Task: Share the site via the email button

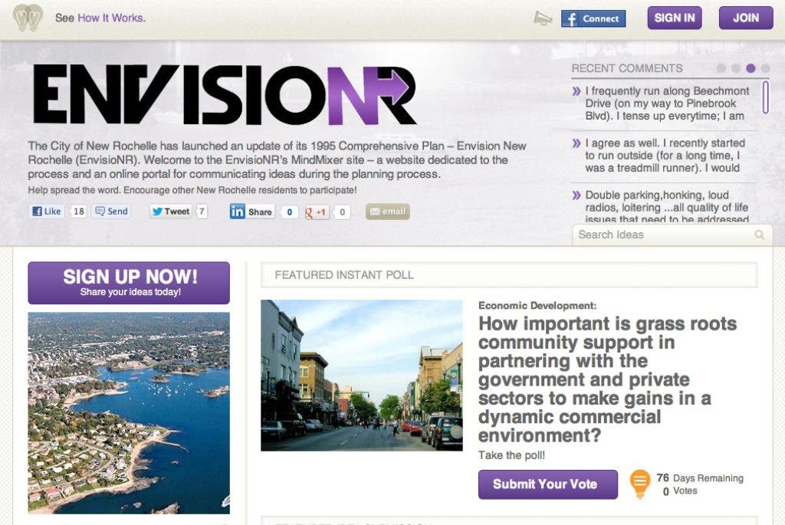Action: tap(387, 212)
